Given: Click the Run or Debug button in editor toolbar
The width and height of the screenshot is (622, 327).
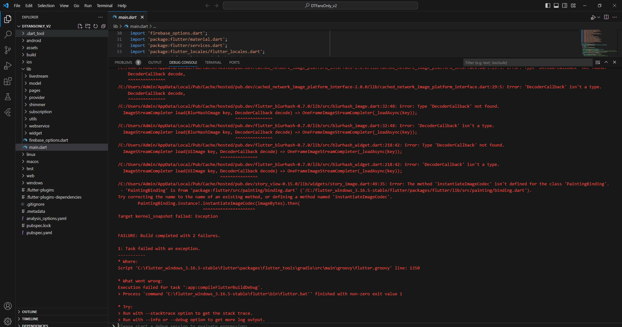Looking at the screenshot, I should [x=593, y=17].
